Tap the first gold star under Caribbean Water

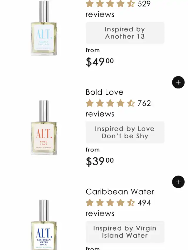tap(90, 203)
